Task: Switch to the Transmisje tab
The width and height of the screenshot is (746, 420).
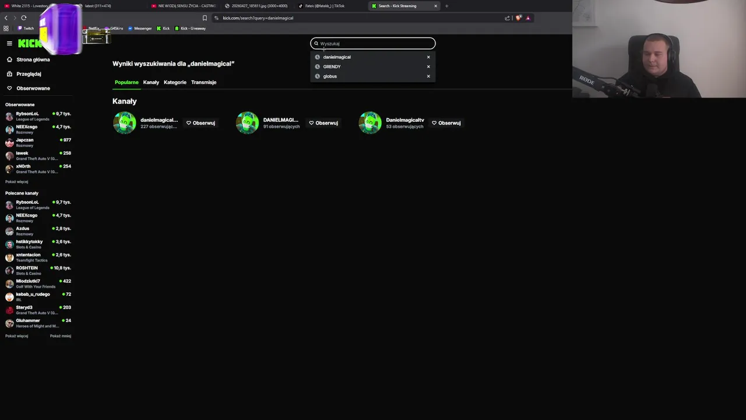Action: pos(203,82)
